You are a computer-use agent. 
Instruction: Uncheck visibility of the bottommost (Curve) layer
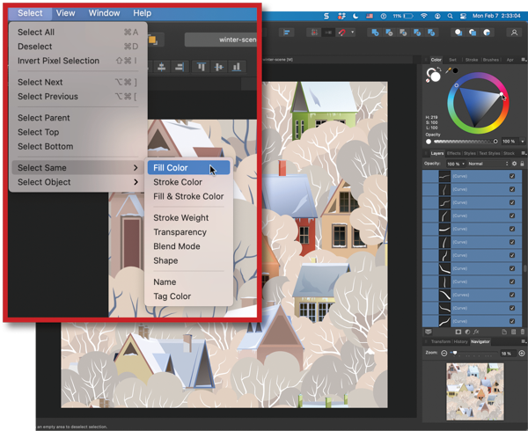512,321
